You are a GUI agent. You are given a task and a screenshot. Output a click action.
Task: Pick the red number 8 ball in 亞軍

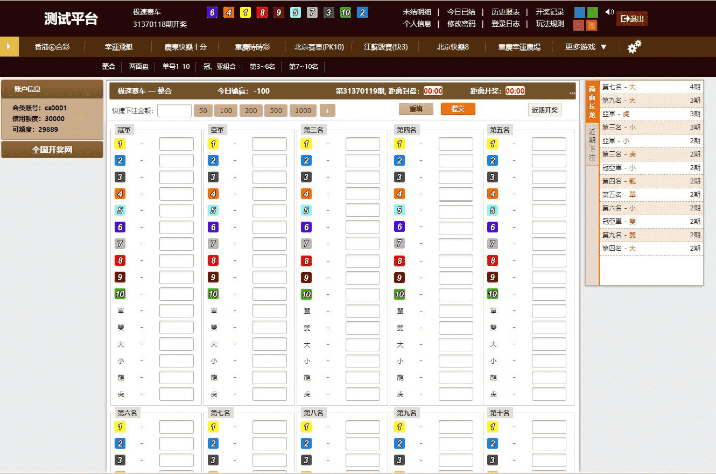tap(213, 260)
